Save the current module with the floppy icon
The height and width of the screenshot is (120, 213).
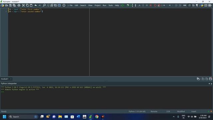(10, 5)
